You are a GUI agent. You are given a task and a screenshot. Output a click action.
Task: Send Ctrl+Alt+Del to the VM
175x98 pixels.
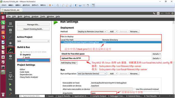(57, 5)
